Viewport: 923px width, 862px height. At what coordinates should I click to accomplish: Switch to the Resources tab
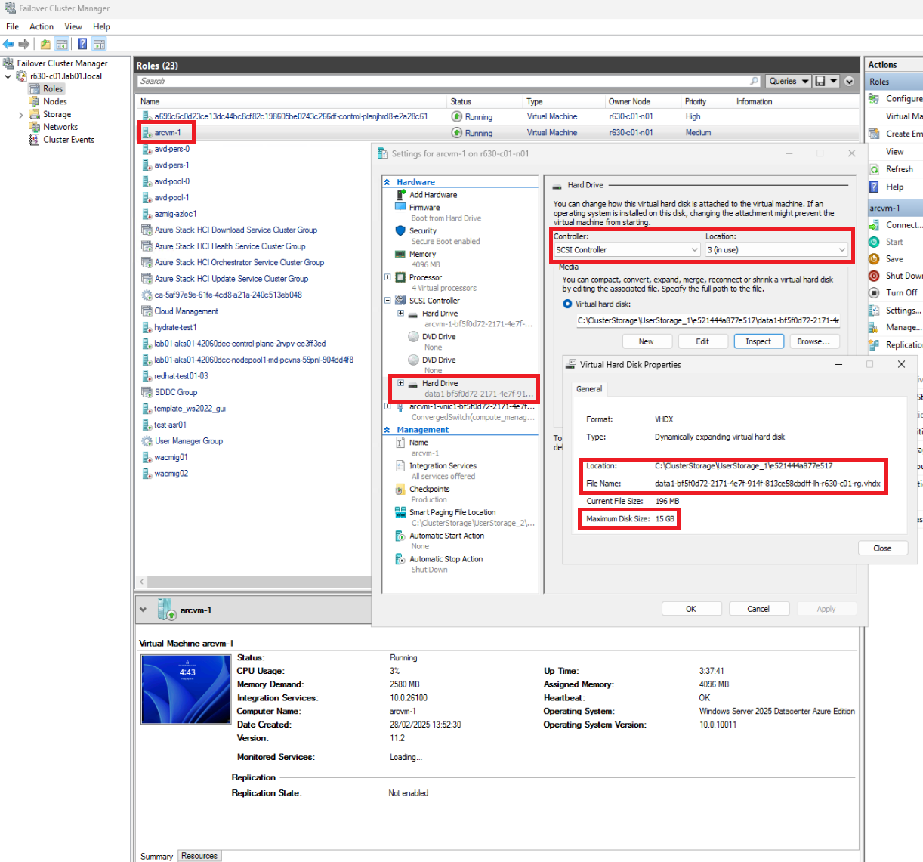(199, 855)
